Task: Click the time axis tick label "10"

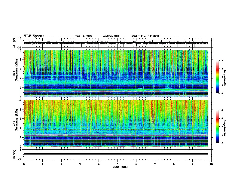Action: click(x=211, y=164)
